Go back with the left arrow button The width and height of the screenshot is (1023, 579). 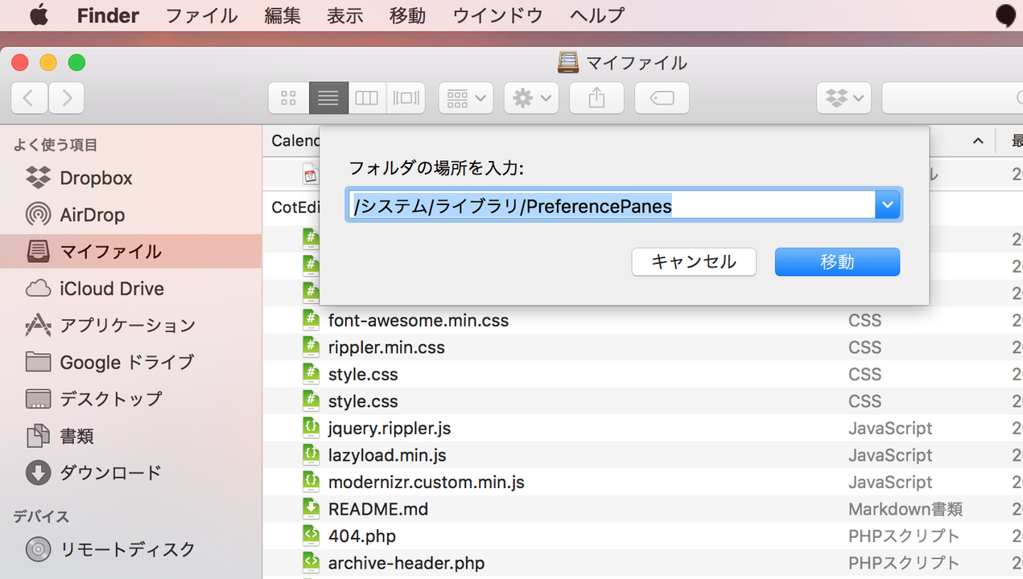[29, 98]
